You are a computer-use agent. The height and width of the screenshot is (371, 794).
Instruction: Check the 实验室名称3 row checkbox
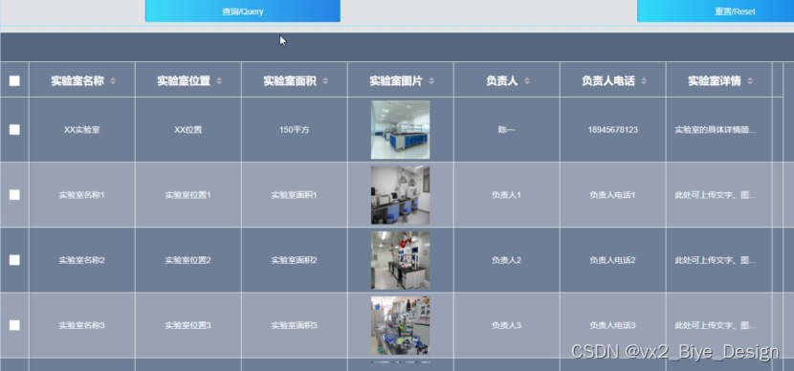(14, 325)
